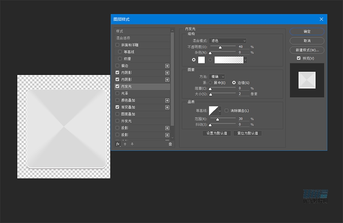Click the 抖动 slider handle

pyautogui.click(x=210, y=125)
